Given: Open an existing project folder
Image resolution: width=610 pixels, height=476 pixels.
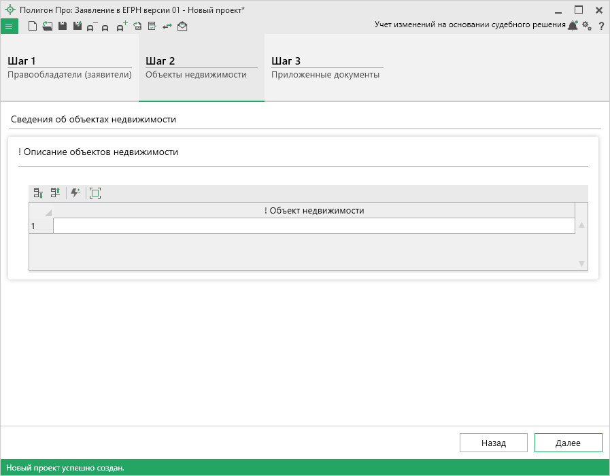Looking at the screenshot, I should (x=47, y=27).
